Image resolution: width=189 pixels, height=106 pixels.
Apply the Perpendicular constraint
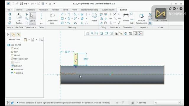(x=111, y=23)
